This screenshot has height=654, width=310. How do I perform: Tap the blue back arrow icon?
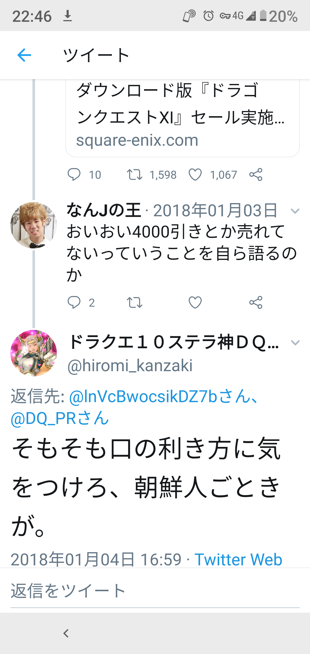24,55
